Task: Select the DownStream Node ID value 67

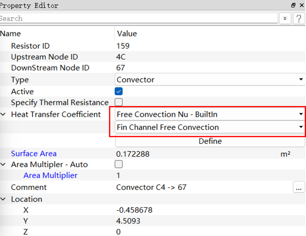Action: point(120,68)
